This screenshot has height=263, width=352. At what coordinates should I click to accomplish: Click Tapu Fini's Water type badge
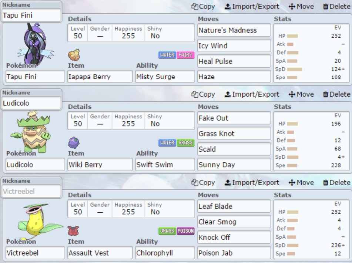[167, 55]
